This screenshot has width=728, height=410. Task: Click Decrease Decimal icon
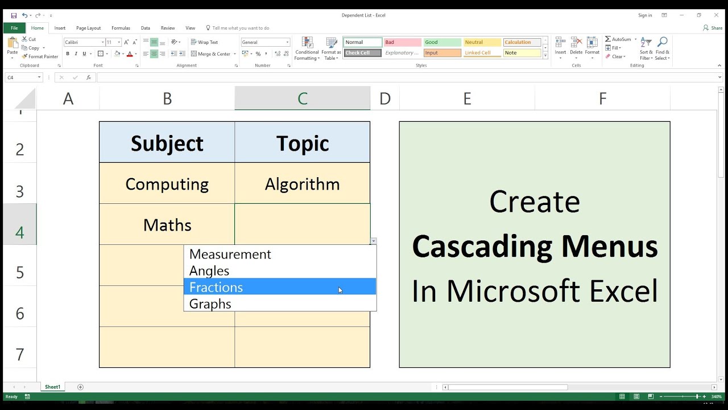click(x=286, y=54)
